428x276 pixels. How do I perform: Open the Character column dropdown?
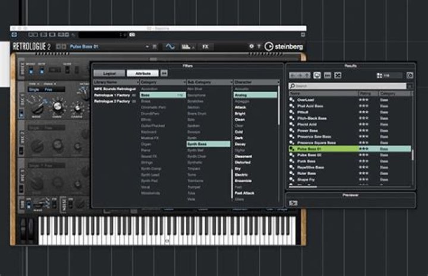coord(278,82)
